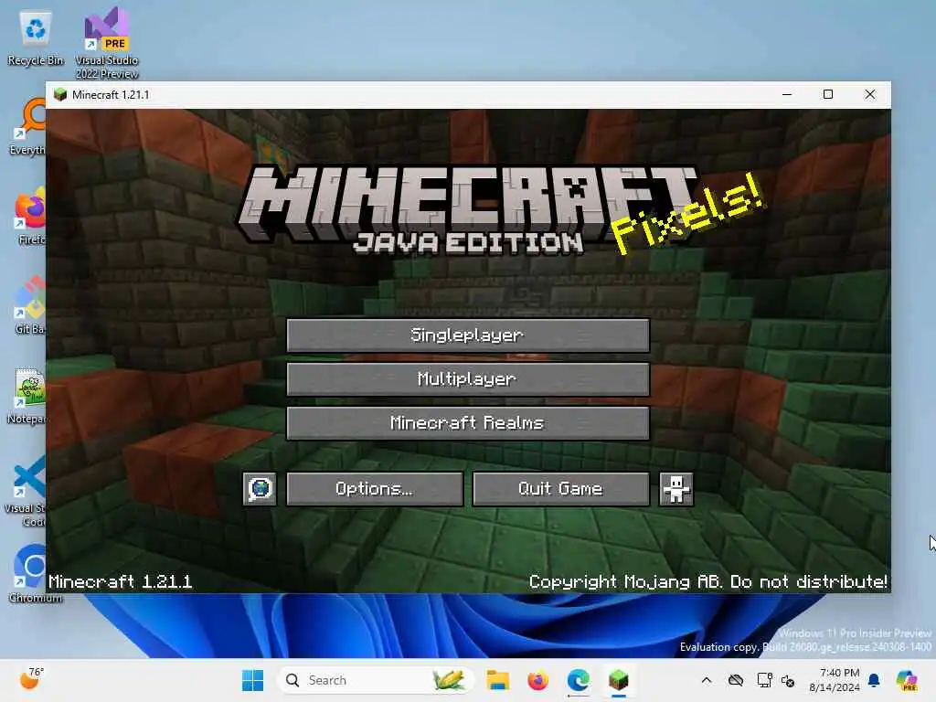Open the Copilot preview icon
Image resolution: width=936 pixels, height=702 pixels.
click(907, 680)
